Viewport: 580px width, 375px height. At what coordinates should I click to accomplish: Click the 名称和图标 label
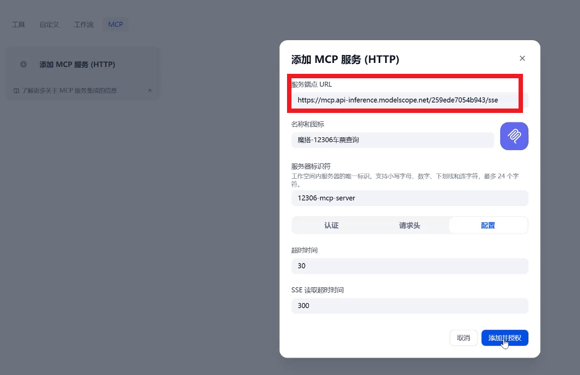click(308, 124)
